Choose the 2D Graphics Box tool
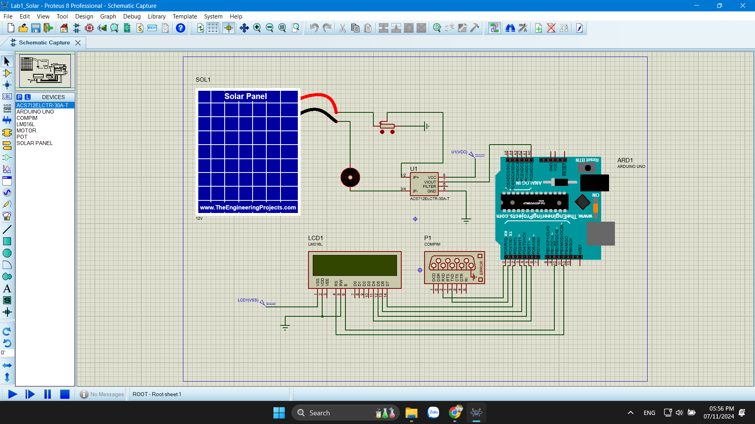755x424 pixels. tap(7, 241)
